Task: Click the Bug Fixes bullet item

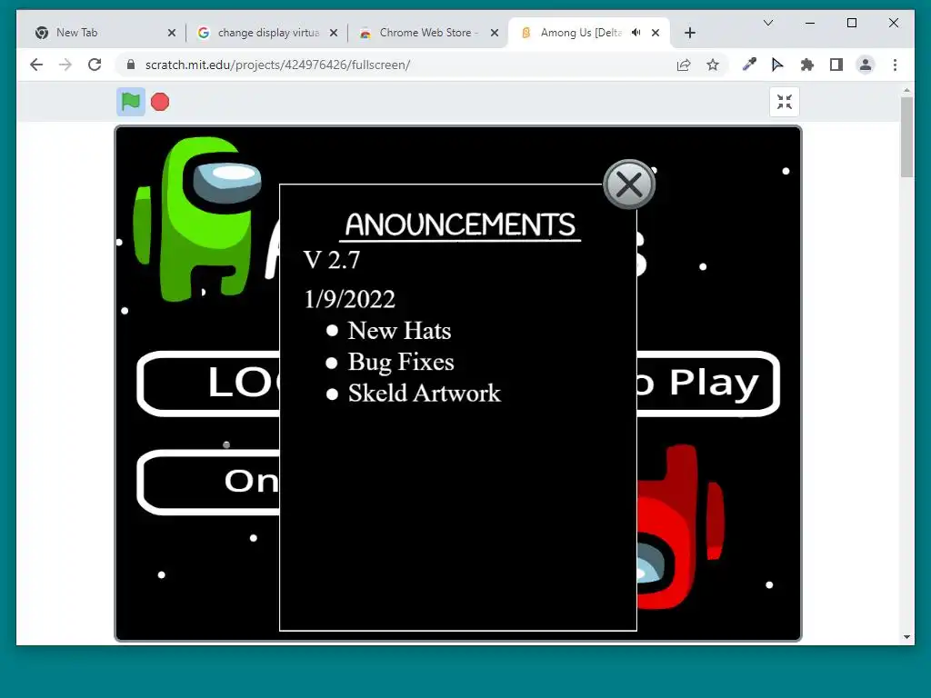Action: point(390,362)
